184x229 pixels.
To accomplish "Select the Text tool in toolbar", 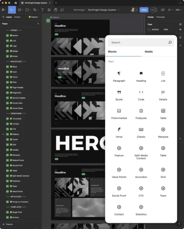I will click(42, 10).
